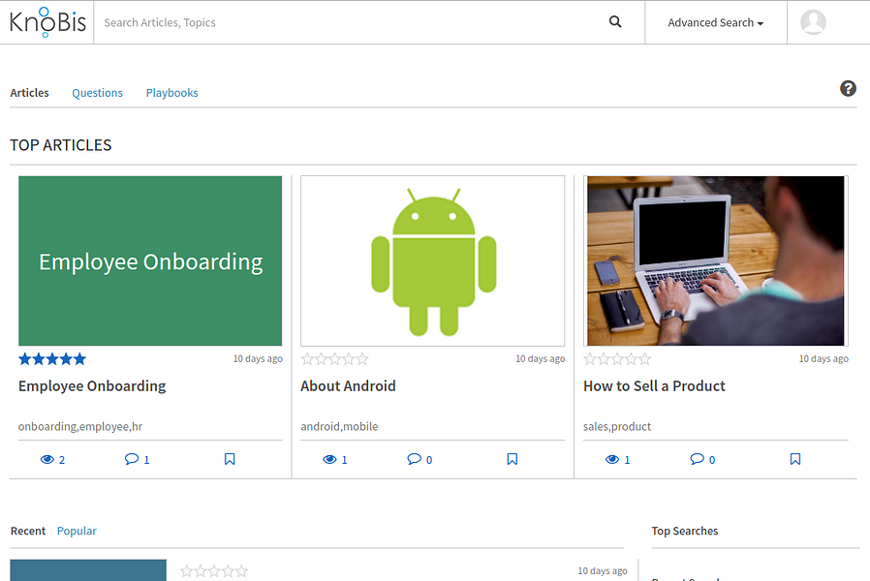
Task: Click the sales,product tags
Action: pyautogui.click(x=617, y=426)
